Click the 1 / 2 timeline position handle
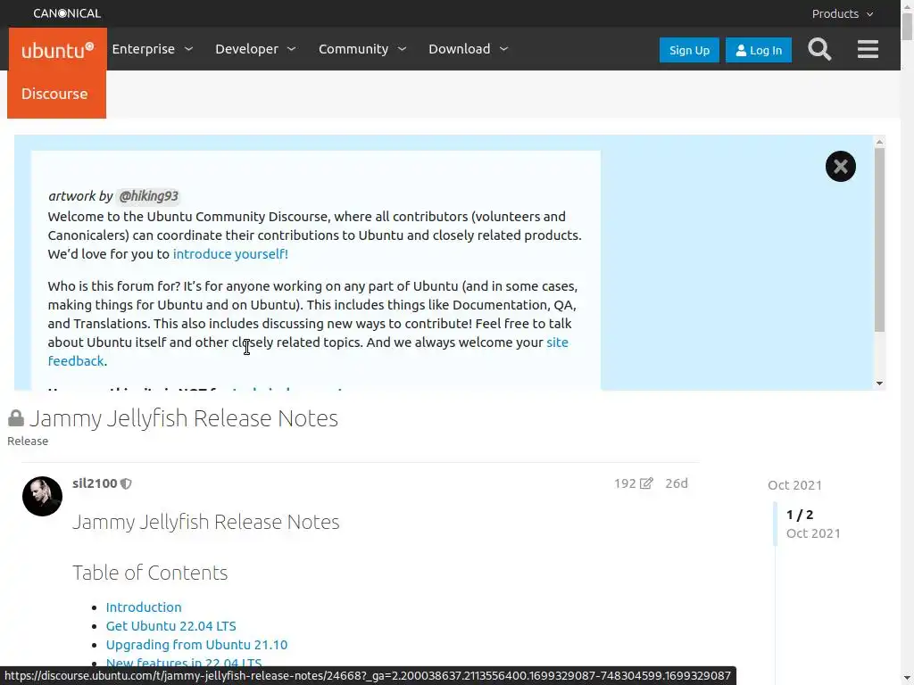 tap(800, 515)
